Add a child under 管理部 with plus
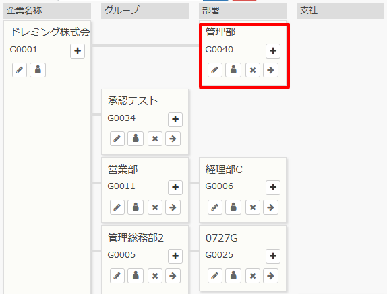387x294 pixels. [273, 51]
